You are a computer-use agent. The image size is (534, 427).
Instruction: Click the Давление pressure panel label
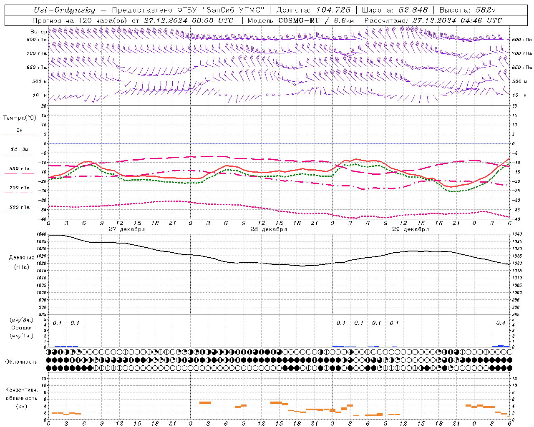pos(22,258)
